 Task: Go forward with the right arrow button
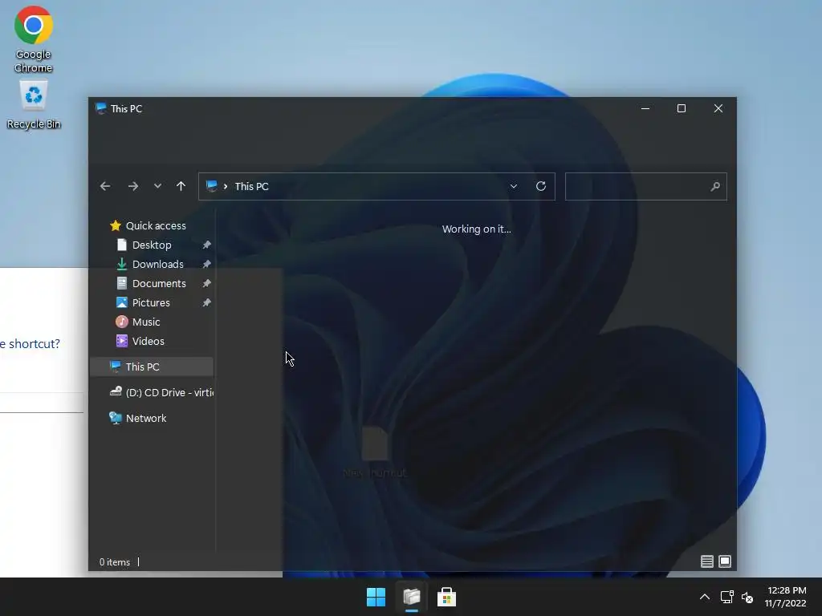[133, 186]
